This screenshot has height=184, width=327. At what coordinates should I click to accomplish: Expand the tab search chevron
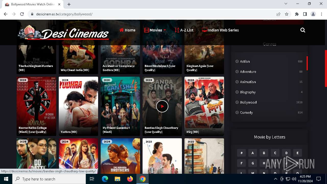(x=286, y=4)
